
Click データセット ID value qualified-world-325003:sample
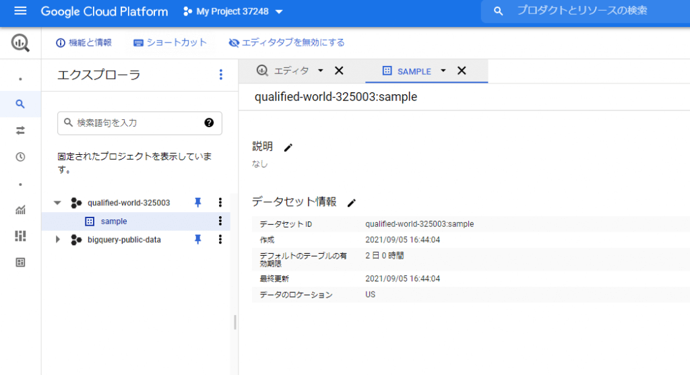click(419, 224)
